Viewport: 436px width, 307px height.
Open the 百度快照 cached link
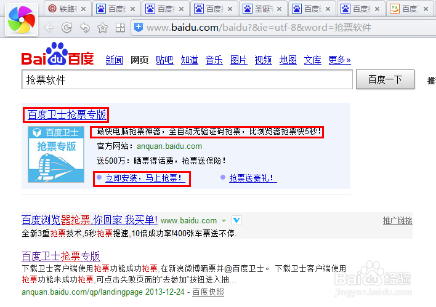tap(208, 292)
